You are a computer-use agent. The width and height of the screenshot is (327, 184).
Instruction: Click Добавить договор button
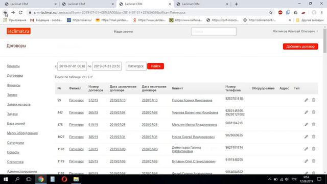click(300, 47)
